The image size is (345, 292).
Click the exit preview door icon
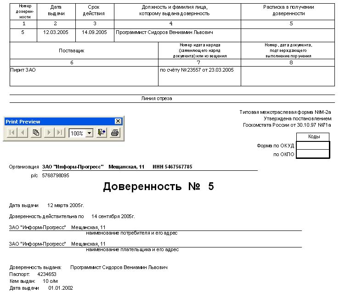tap(102, 133)
